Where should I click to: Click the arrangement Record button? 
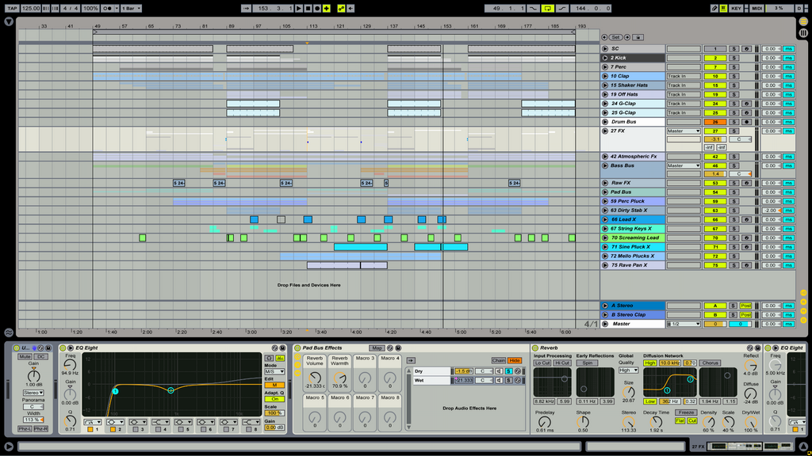tap(316, 8)
